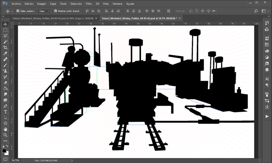Viewport: 272px width, 163px height.
Task: Select the Pen tool
Action: [5, 106]
